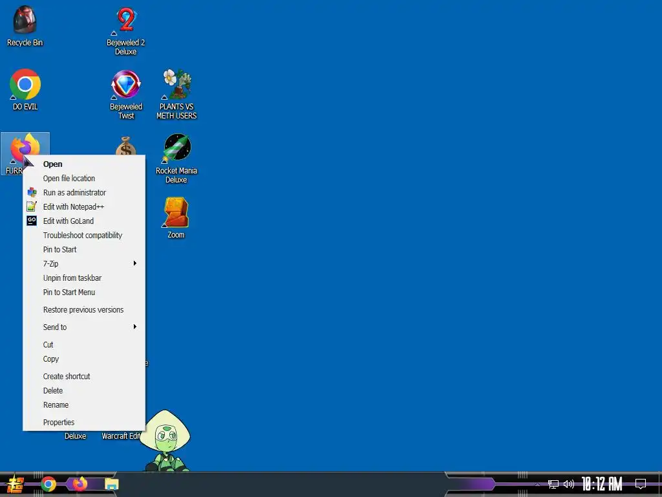Choose Rename in the context menu

coord(83,405)
